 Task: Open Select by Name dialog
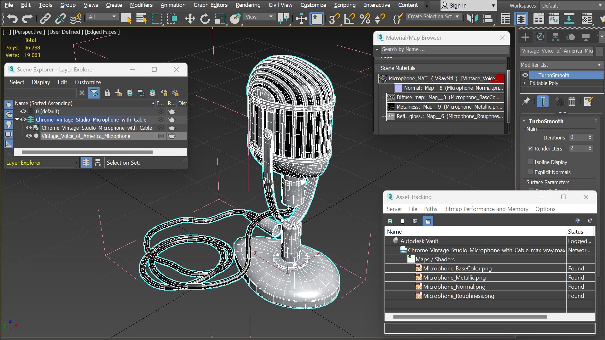click(x=141, y=19)
